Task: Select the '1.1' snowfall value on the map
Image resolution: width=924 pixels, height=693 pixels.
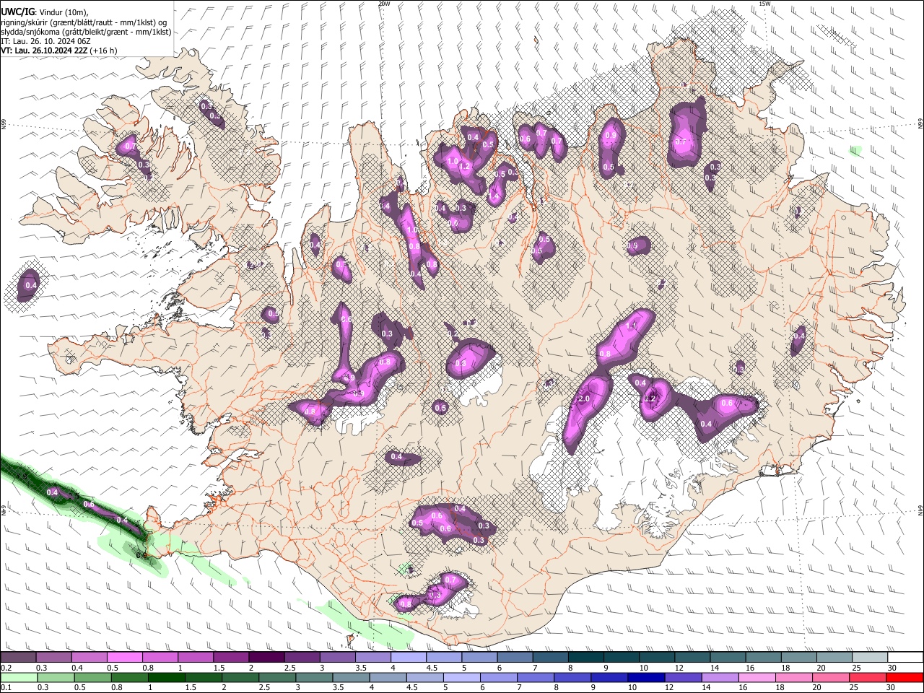Action: (631, 326)
